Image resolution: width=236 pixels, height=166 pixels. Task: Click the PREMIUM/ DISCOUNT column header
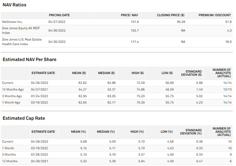click(215, 15)
